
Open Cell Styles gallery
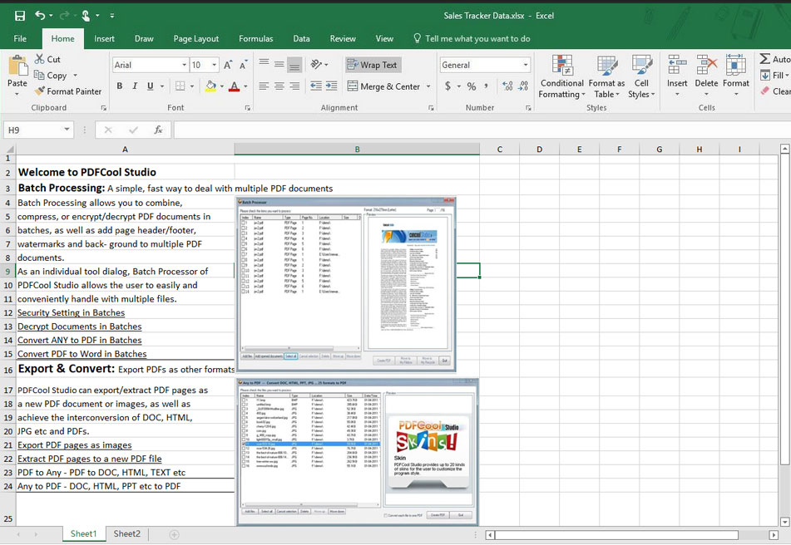click(x=641, y=76)
